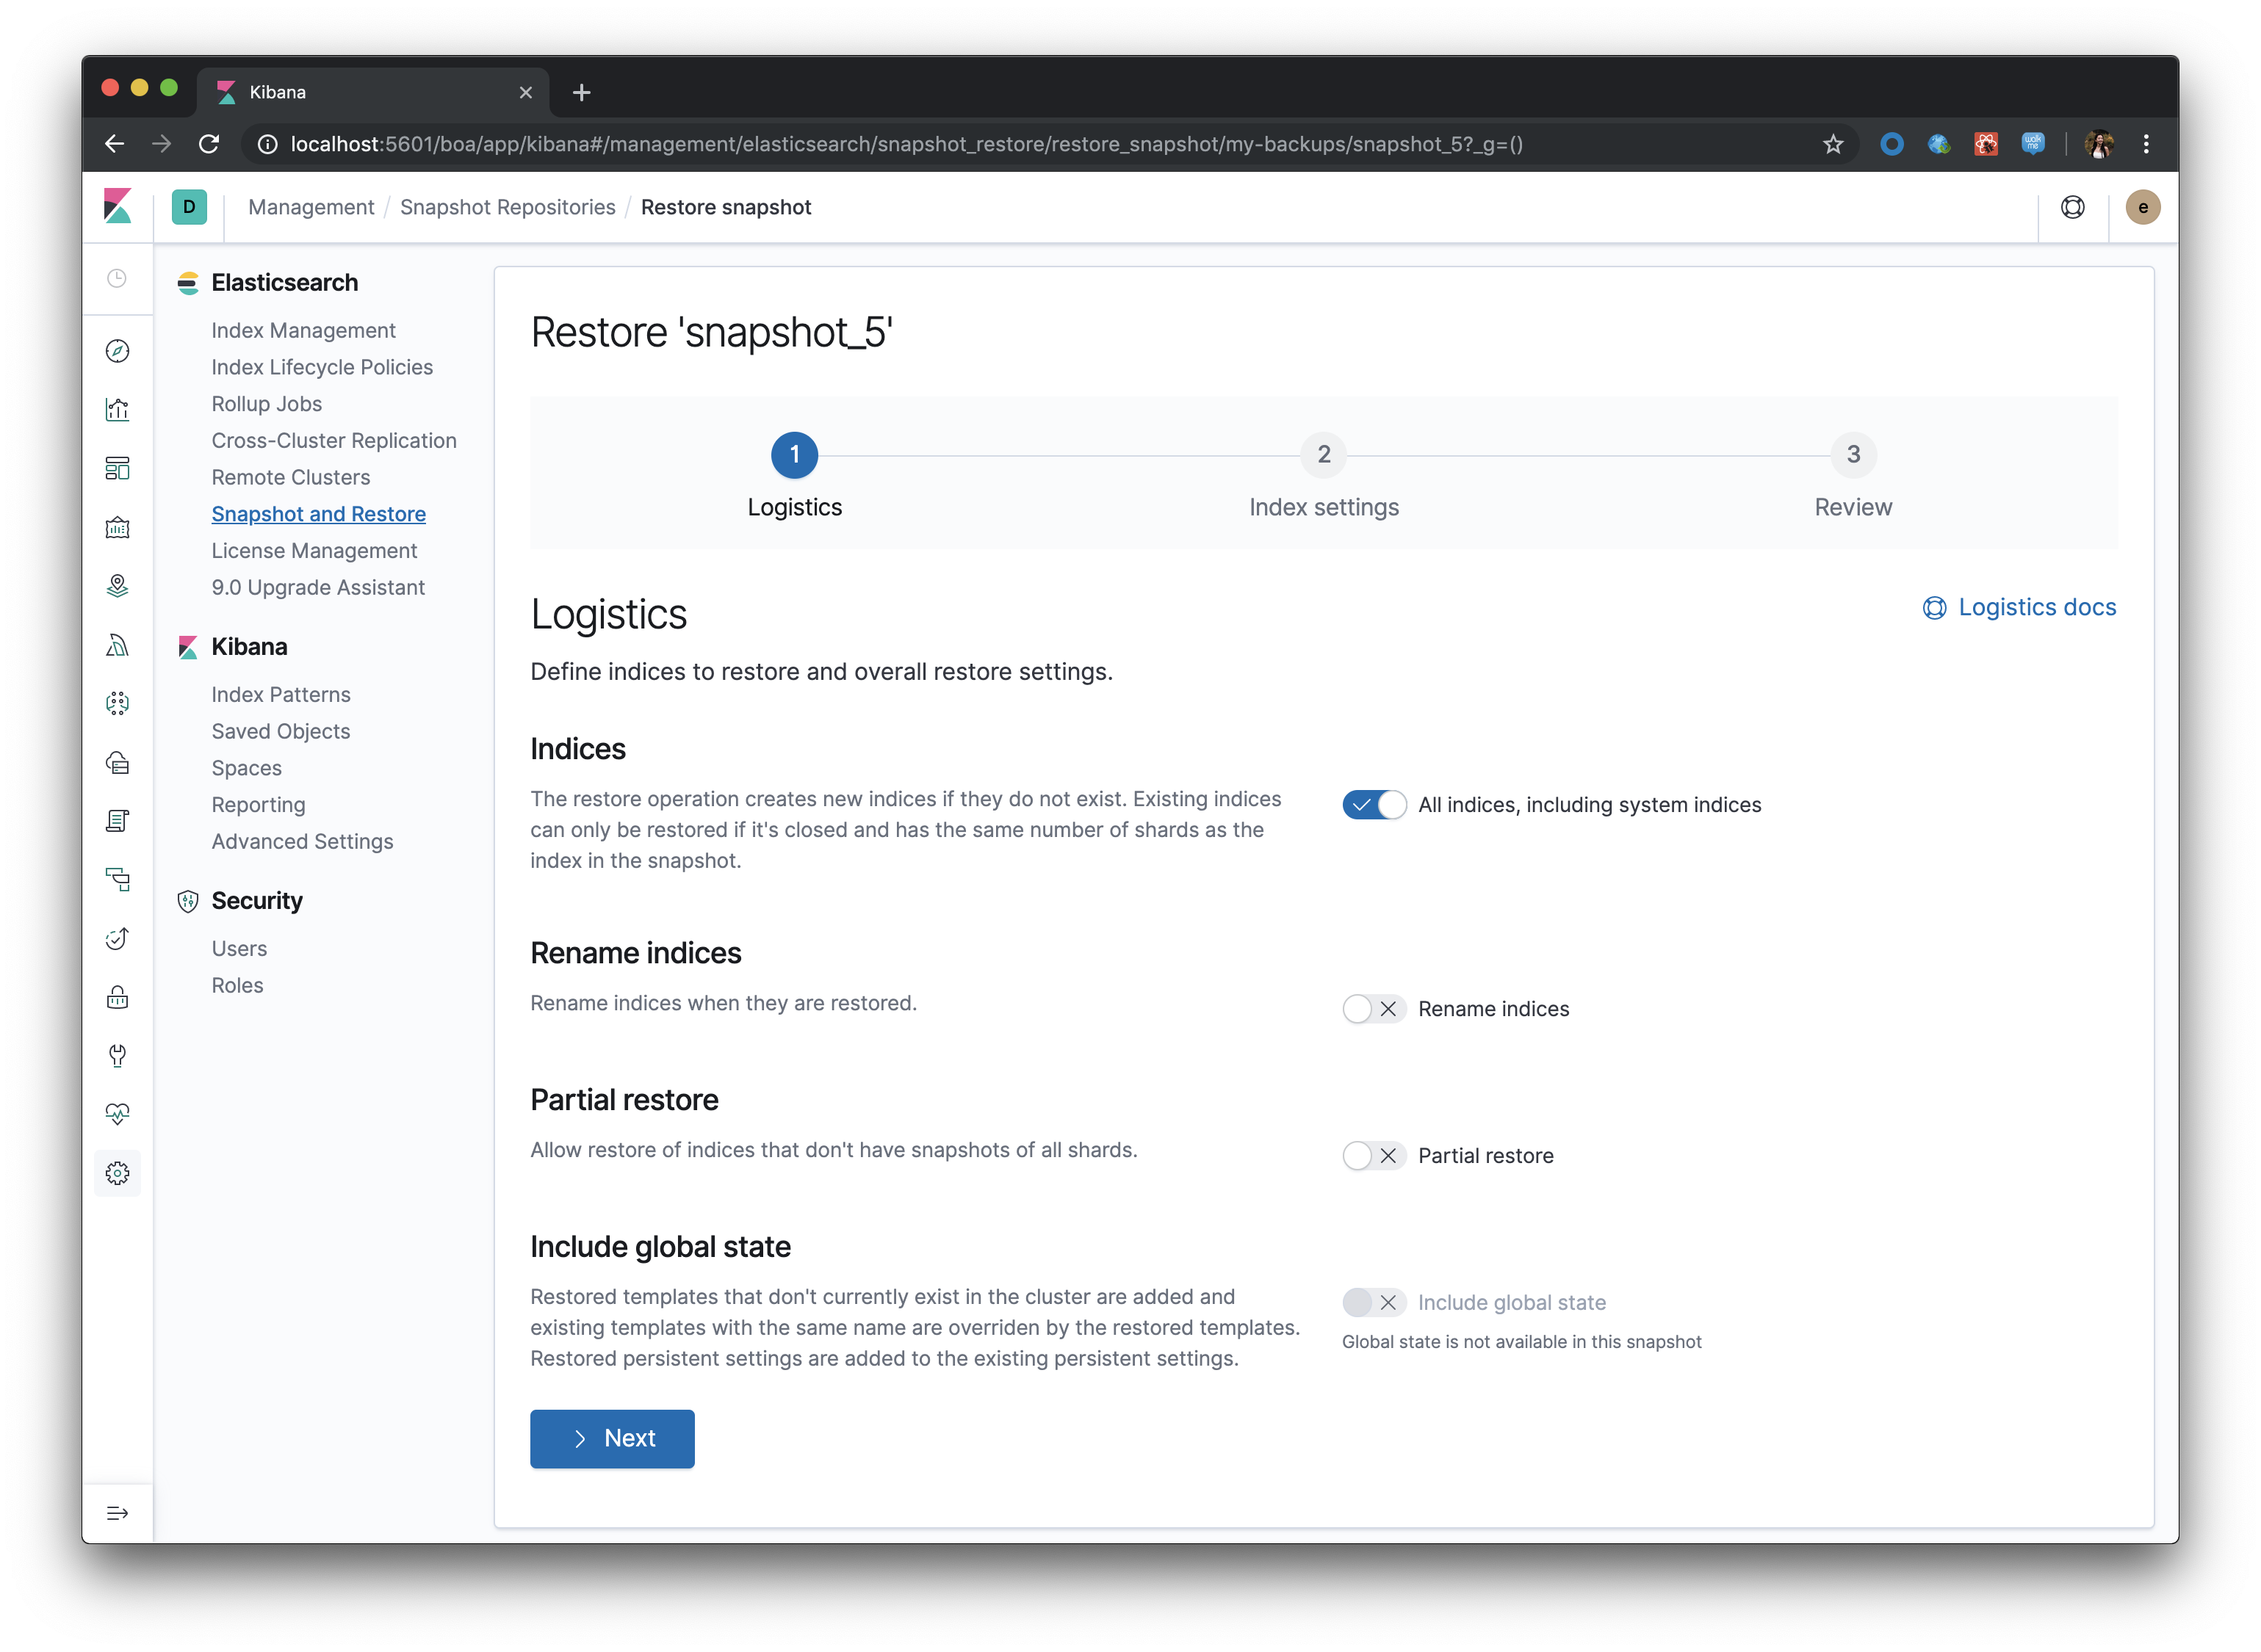Viewport: 2261px width, 1652px height.
Task: Enable the Rename indices toggle
Action: (1374, 1009)
